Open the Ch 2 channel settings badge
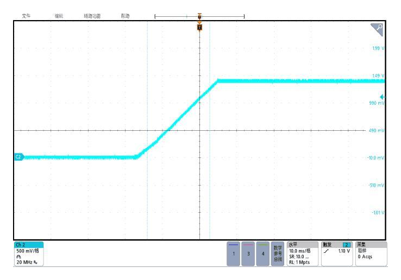This screenshot has height=280, width=401. pos(29,254)
